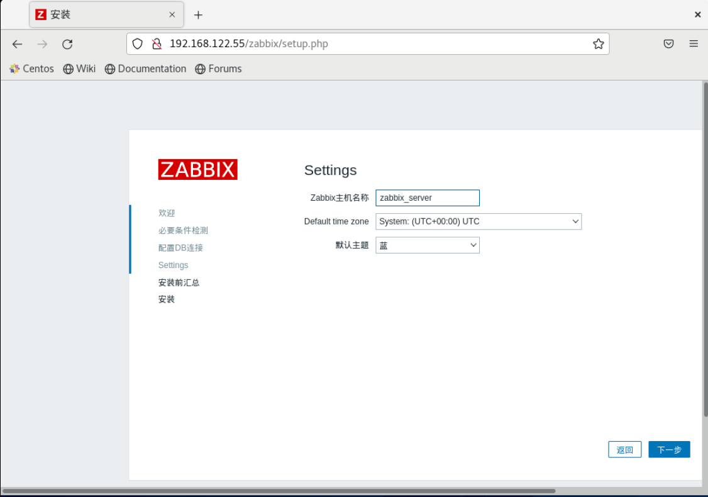This screenshot has width=708, height=497.
Task: Open a new tab with plus button
Action: 198,15
